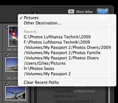118x103 pixels.
Task: Select the airport hangar thumbnail
Action: click(x=12, y=64)
